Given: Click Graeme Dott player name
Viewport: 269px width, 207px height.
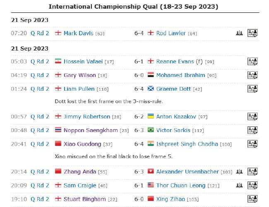Looking at the screenshot, I should click(173, 89).
